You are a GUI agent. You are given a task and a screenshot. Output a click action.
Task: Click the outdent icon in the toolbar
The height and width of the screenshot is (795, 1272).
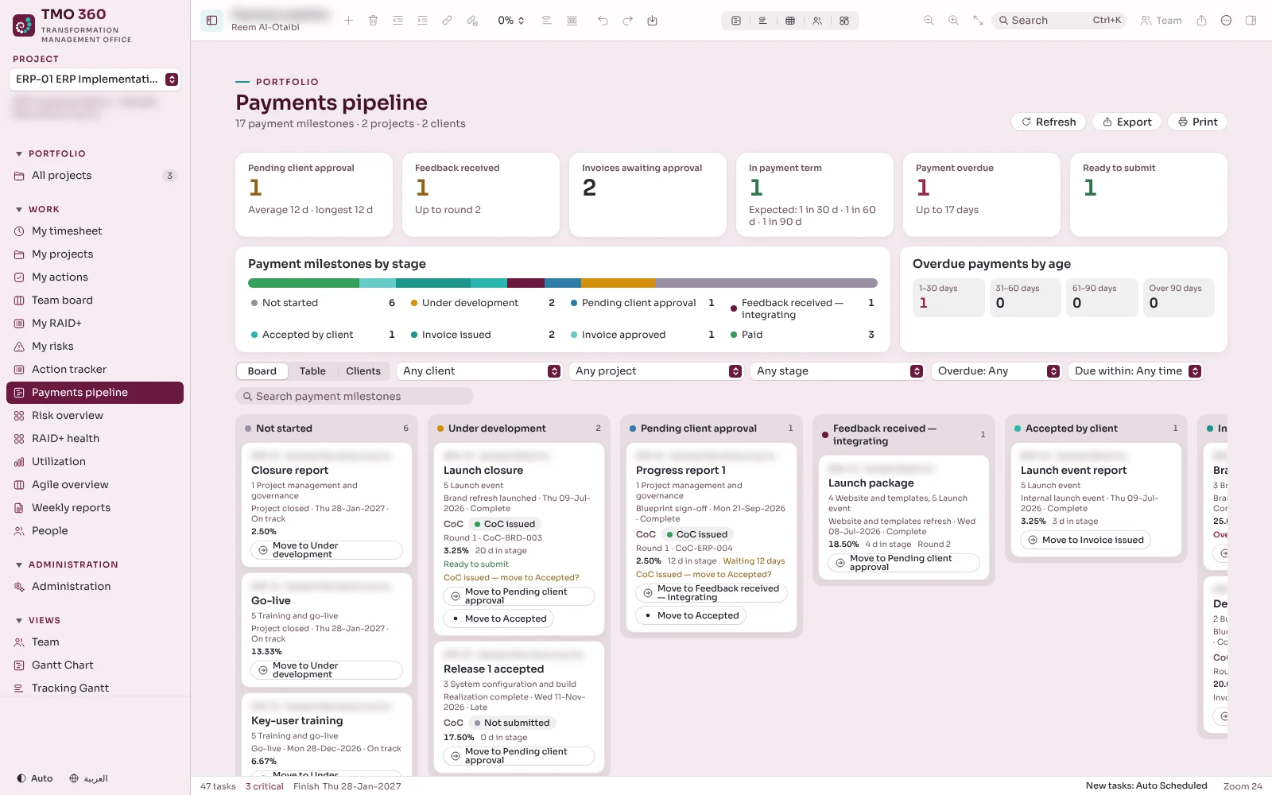397,21
